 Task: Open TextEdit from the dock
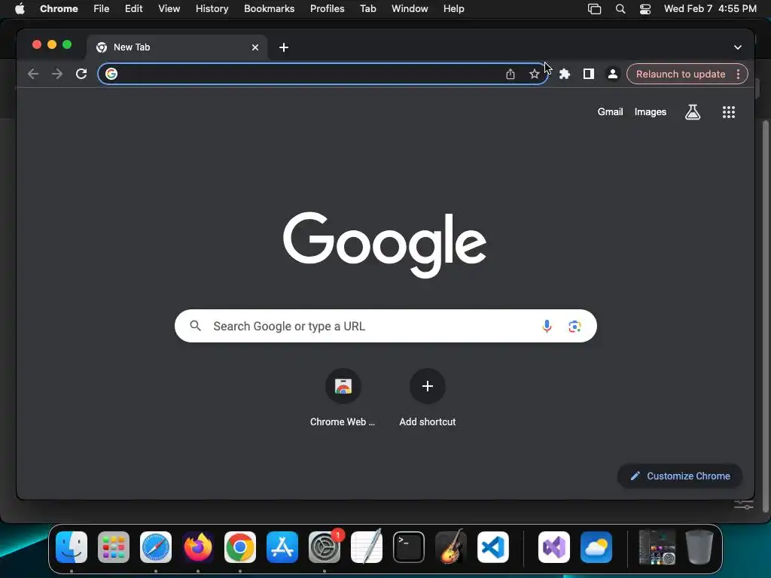click(x=367, y=546)
